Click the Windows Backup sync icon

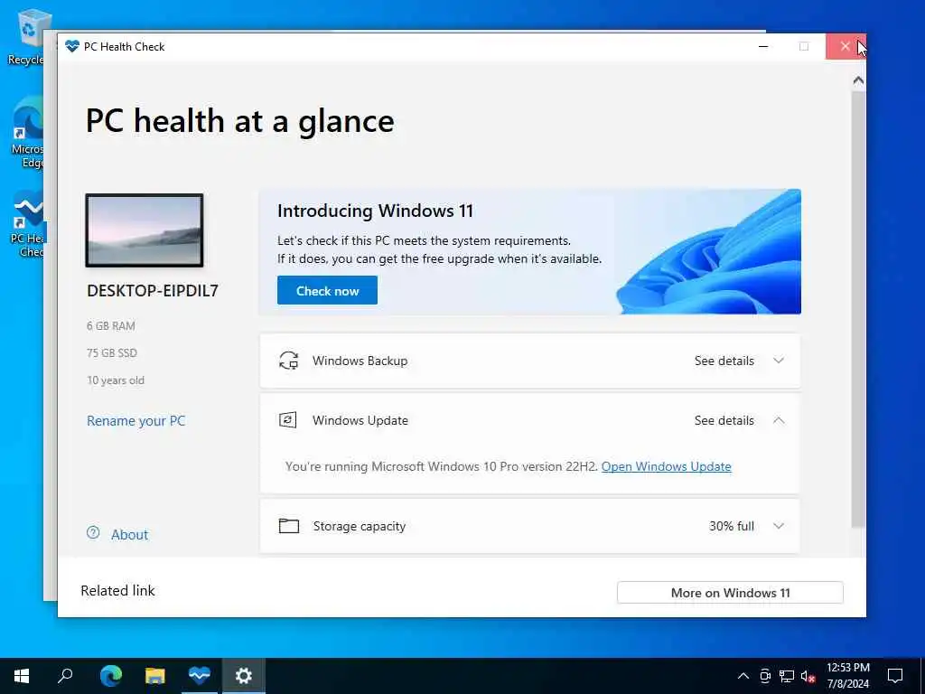coord(288,361)
